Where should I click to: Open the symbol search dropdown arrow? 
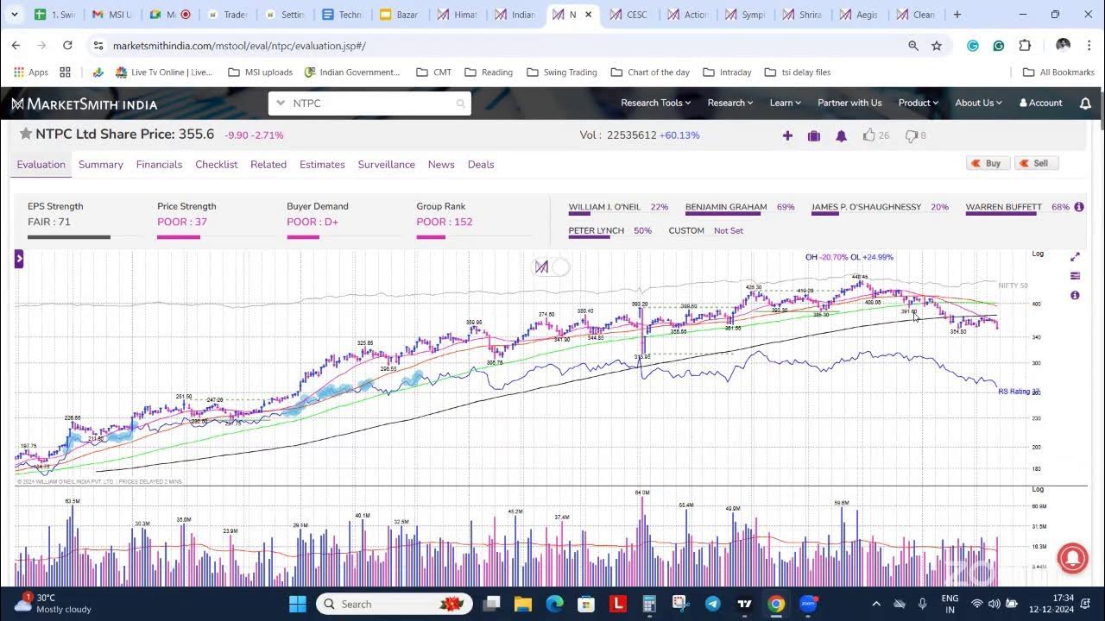[x=280, y=103]
